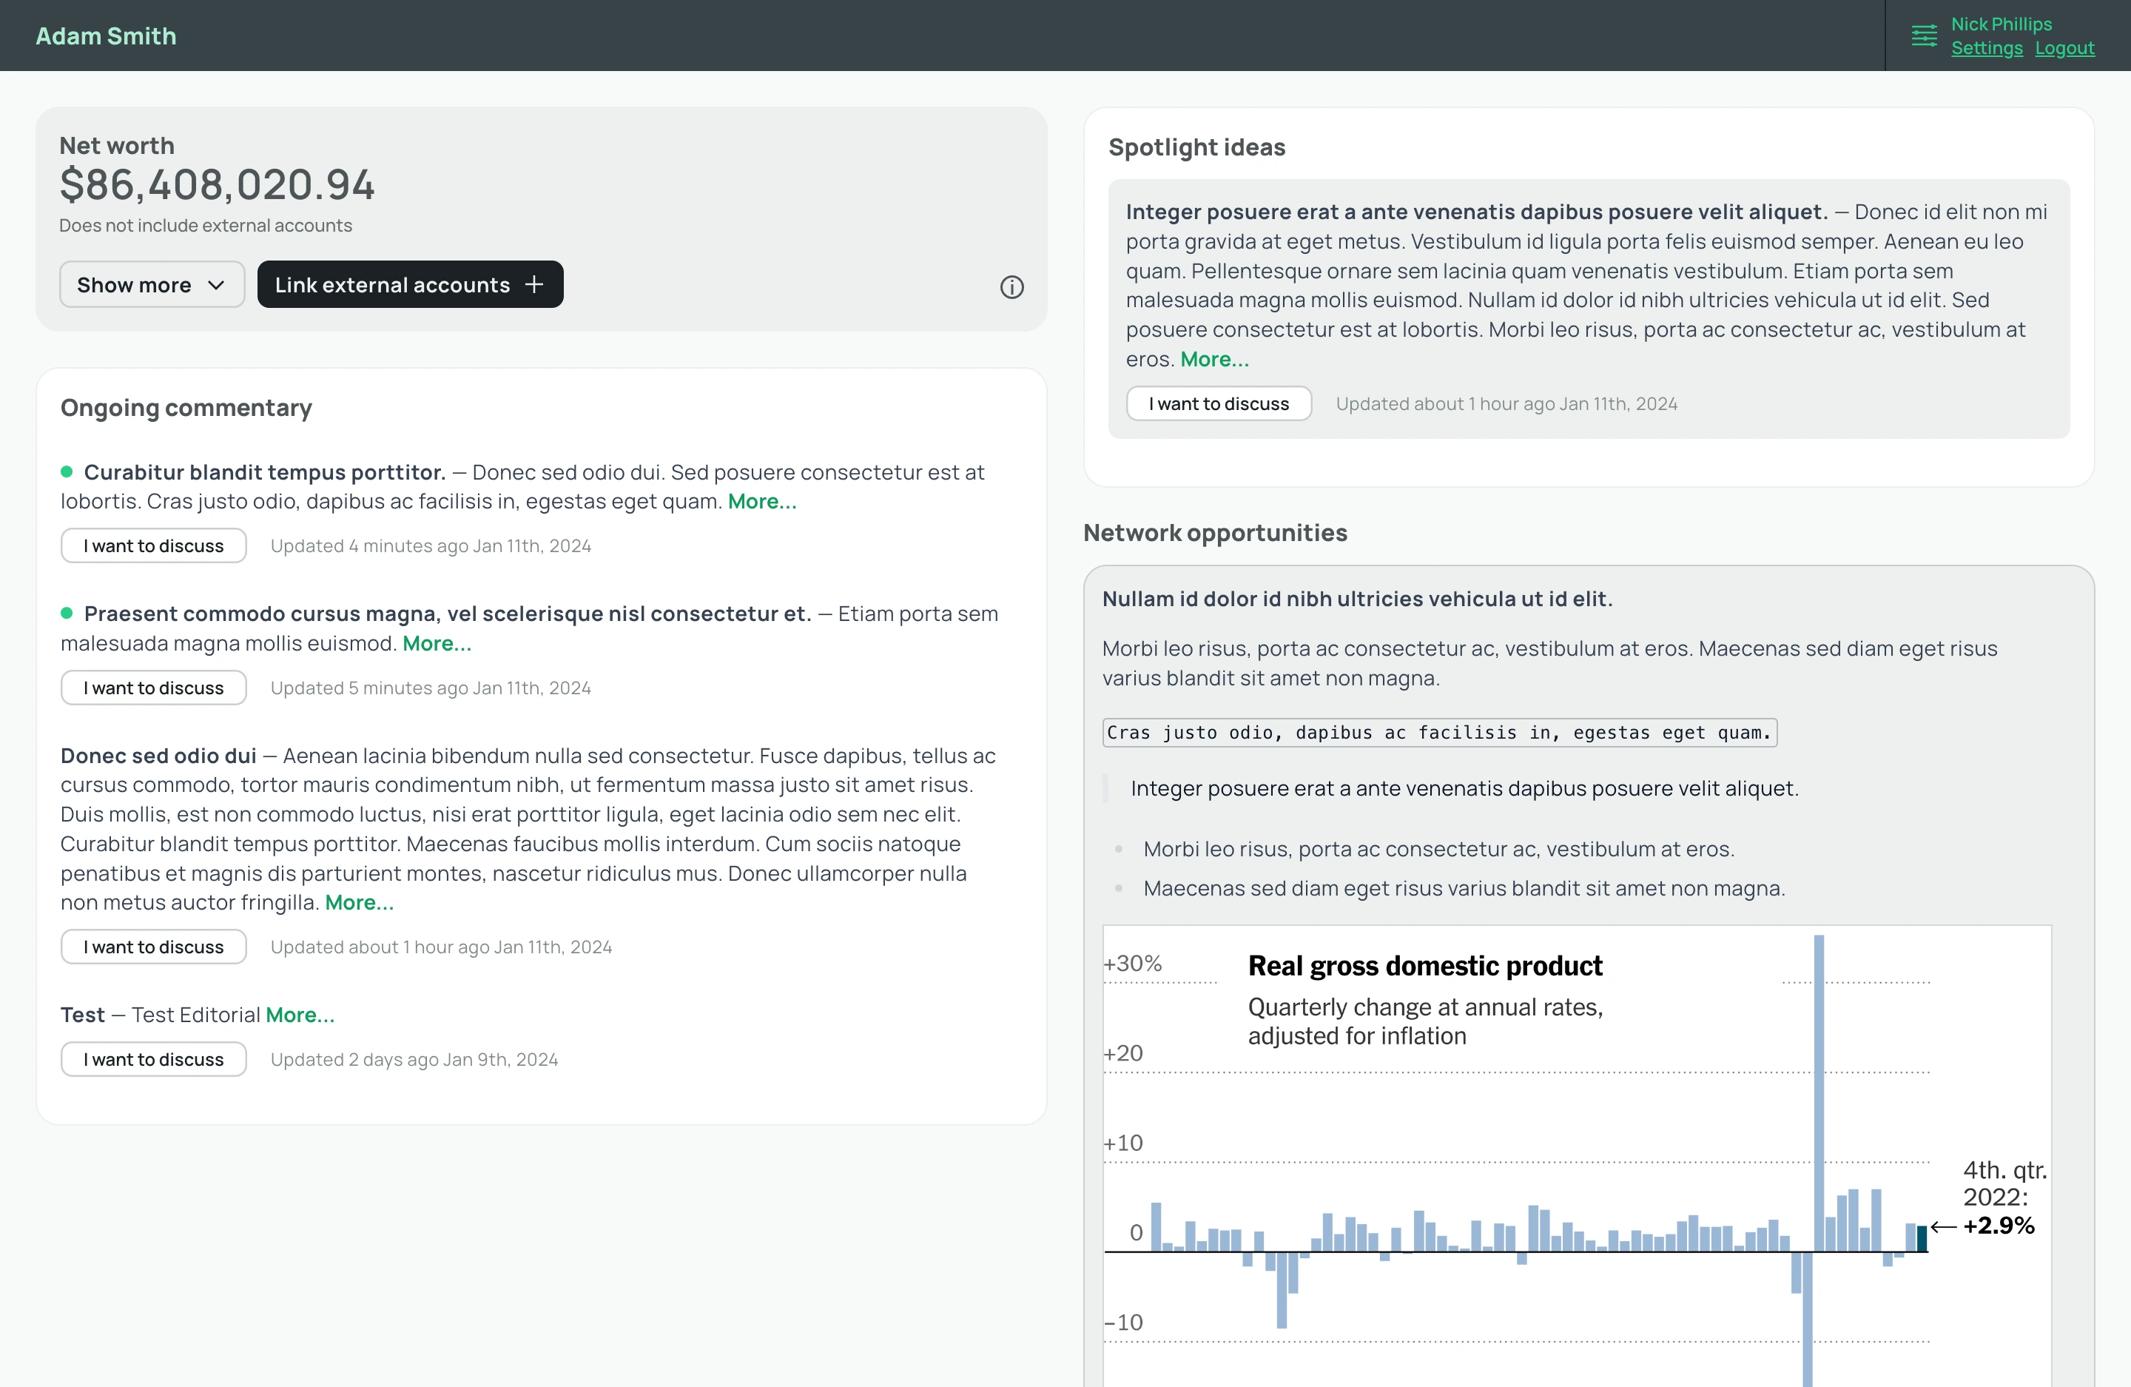Discuss the Spotlight ideas Integer posuere item
Viewport: 2131px width, 1387px height.
tap(1219, 404)
